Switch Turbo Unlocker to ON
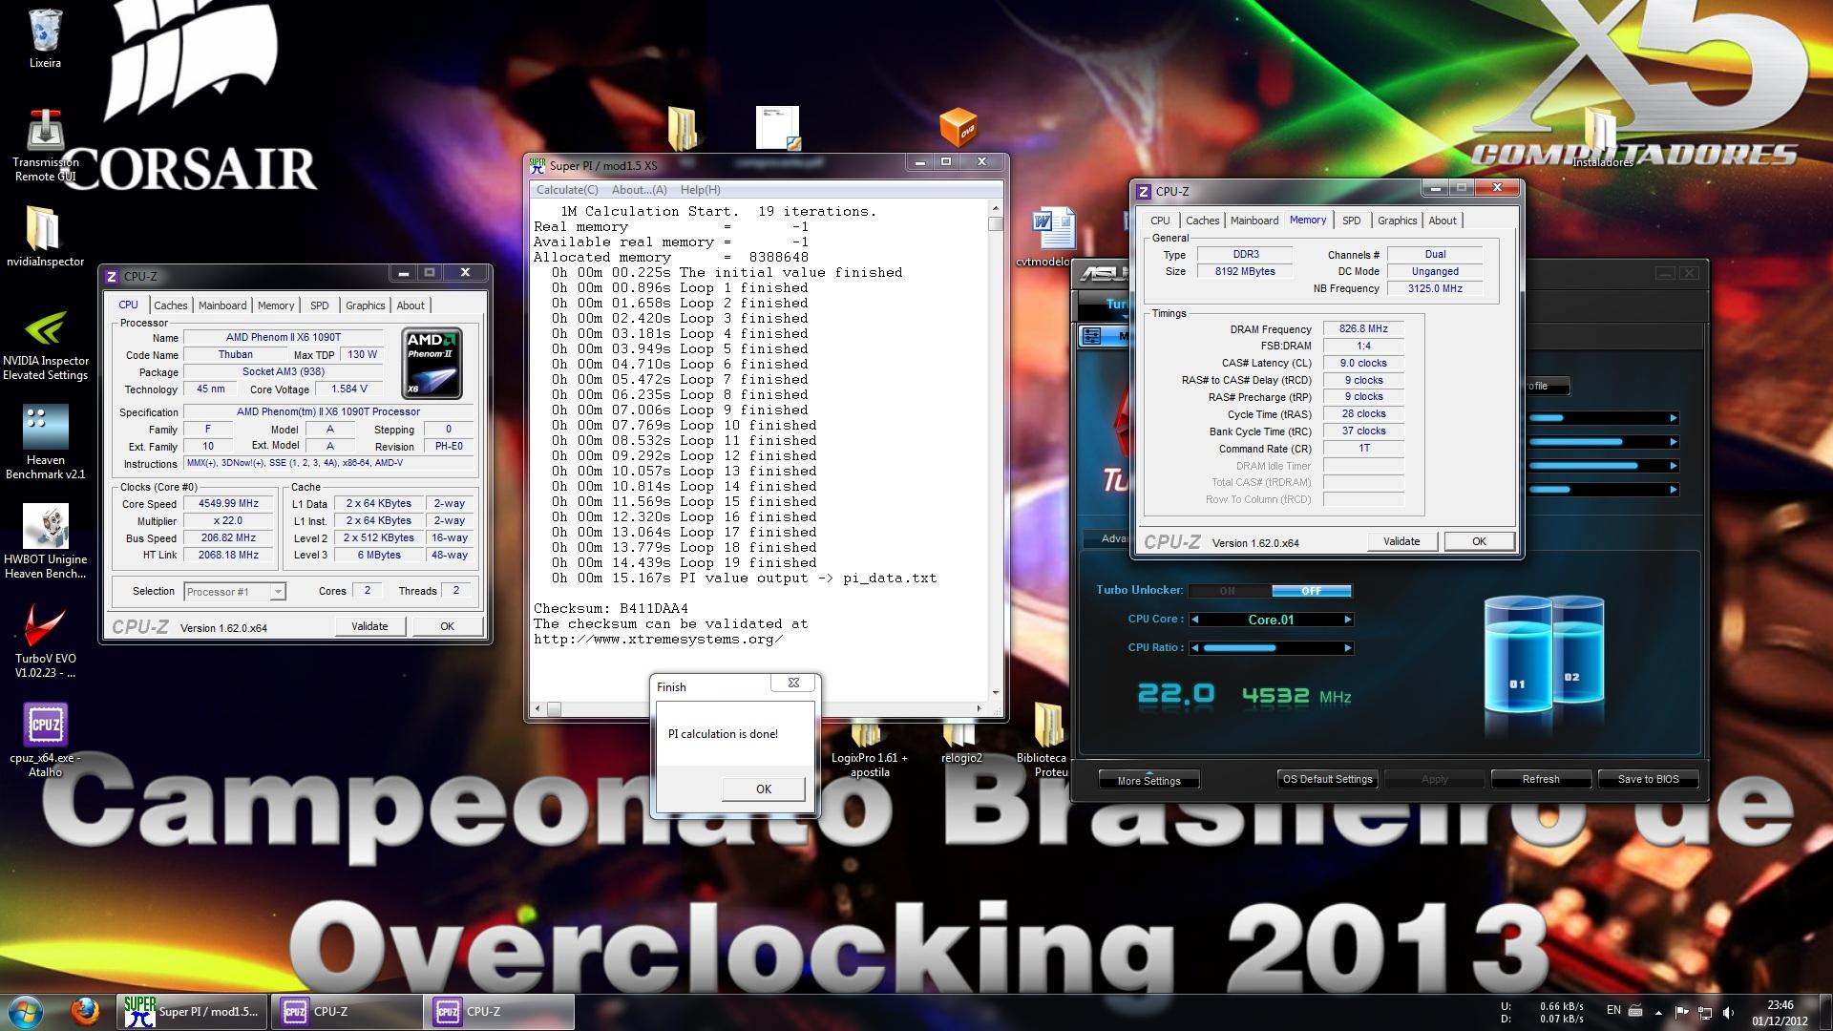The width and height of the screenshot is (1833, 1031). pyautogui.click(x=1229, y=591)
